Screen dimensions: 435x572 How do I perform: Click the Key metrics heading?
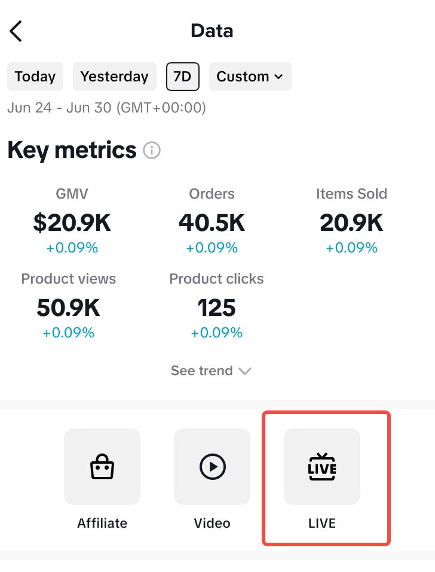tap(72, 150)
